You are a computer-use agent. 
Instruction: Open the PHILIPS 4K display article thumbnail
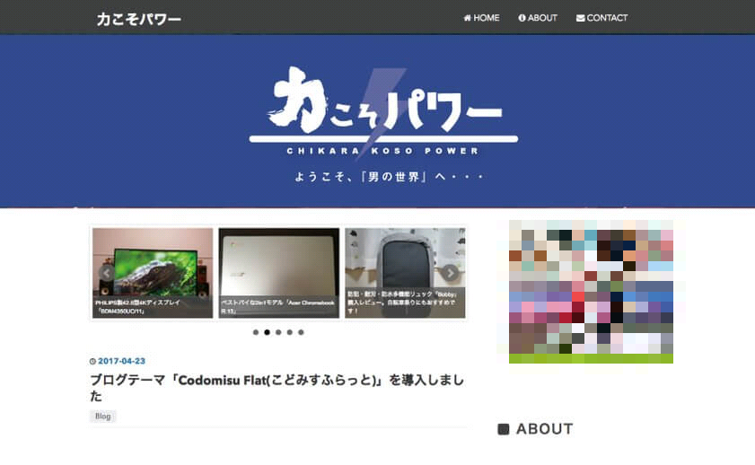tap(153, 273)
